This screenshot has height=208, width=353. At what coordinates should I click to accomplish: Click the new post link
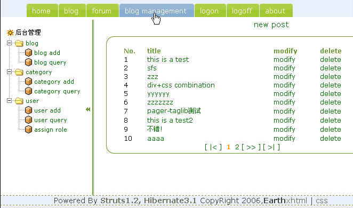tap(271, 25)
